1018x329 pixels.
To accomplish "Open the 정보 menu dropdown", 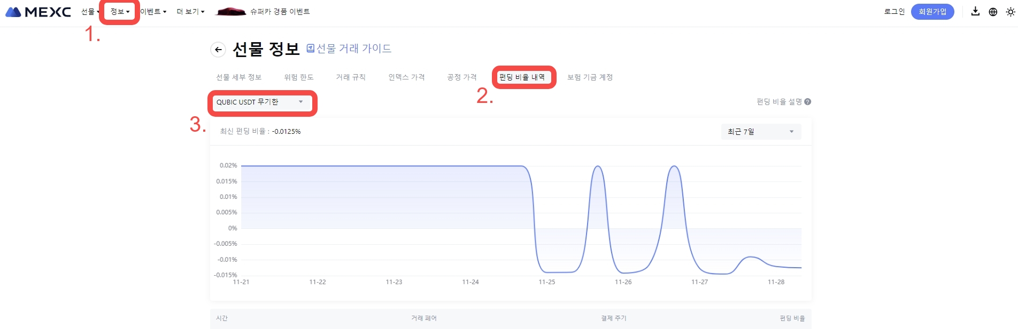I will pos(120,12).
